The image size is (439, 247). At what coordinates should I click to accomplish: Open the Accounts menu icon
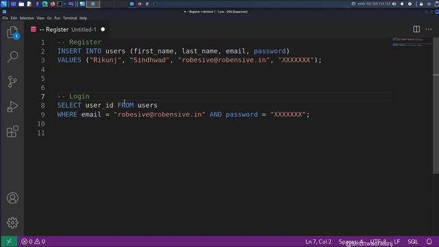[x=12, y=198]
